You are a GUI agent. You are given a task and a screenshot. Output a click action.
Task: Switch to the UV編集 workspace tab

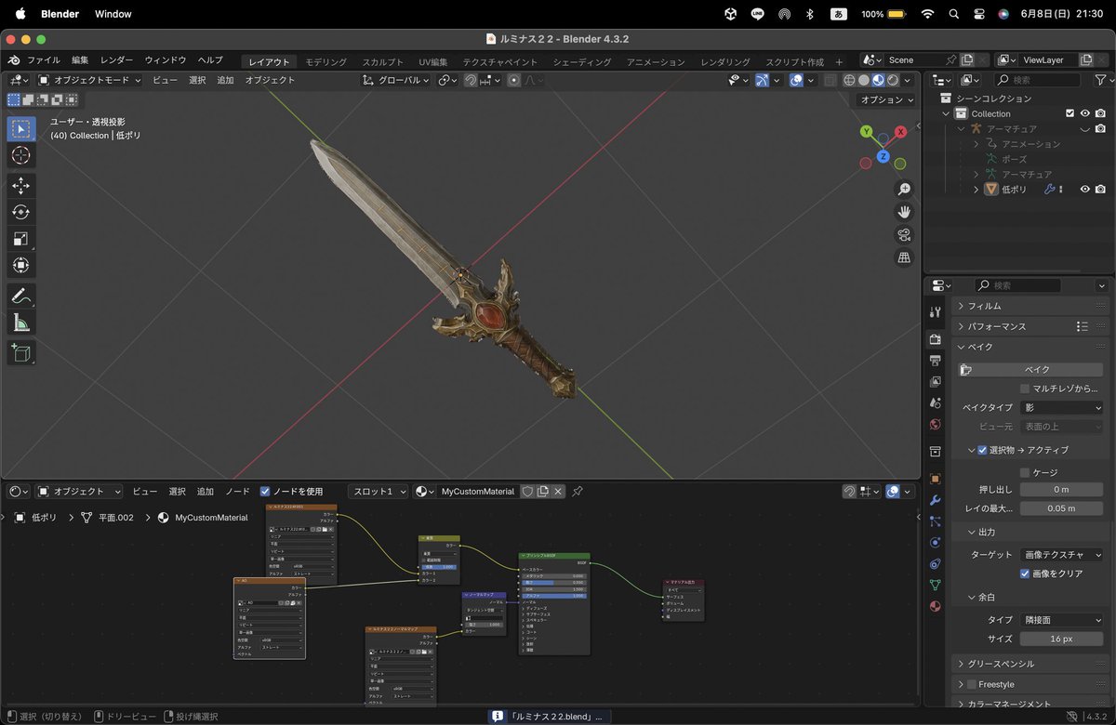(432, 62)
